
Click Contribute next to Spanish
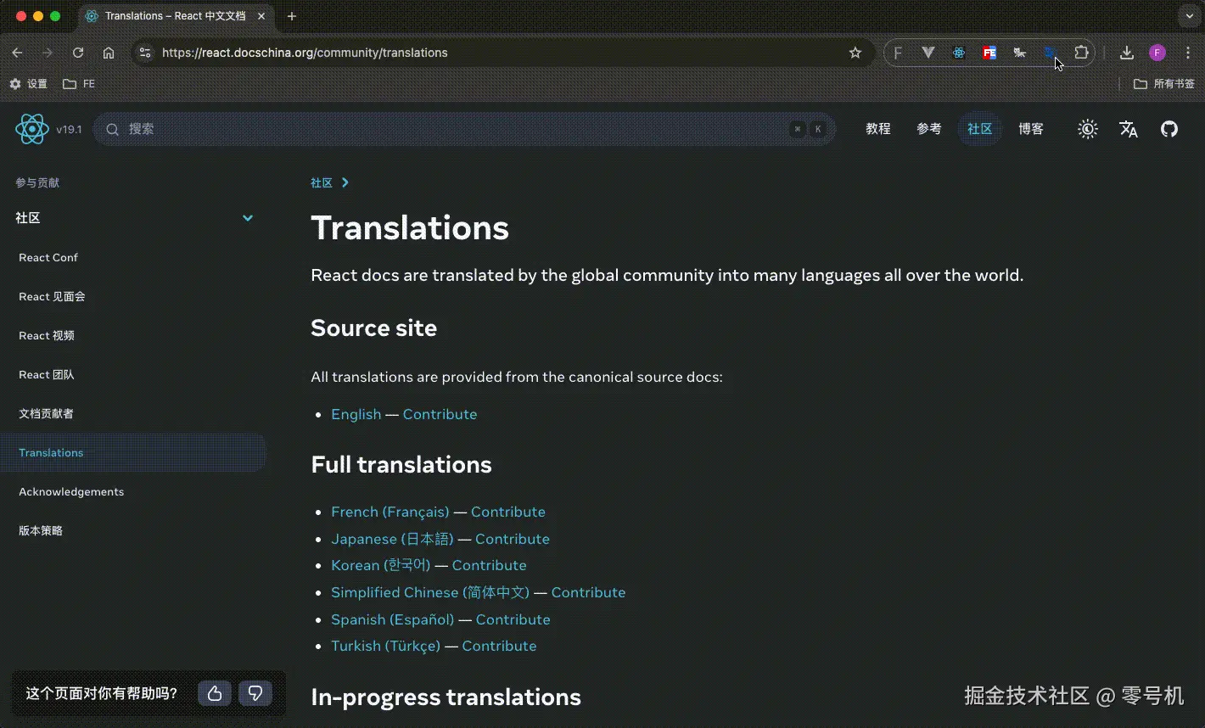513,619
